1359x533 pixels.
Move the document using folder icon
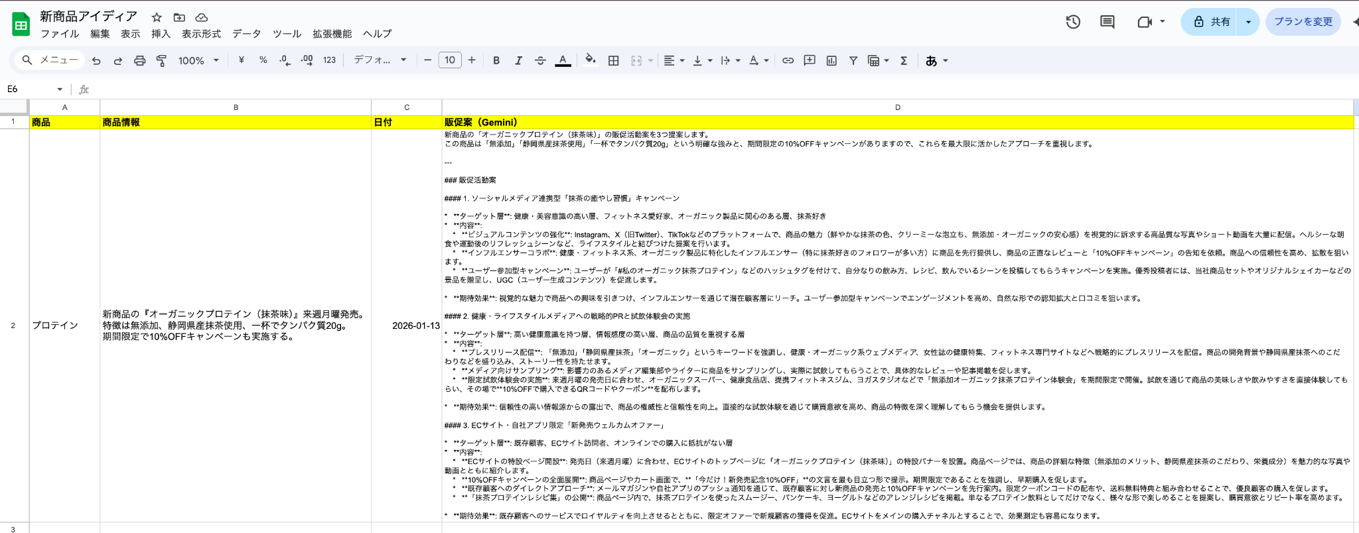[179, 17]
